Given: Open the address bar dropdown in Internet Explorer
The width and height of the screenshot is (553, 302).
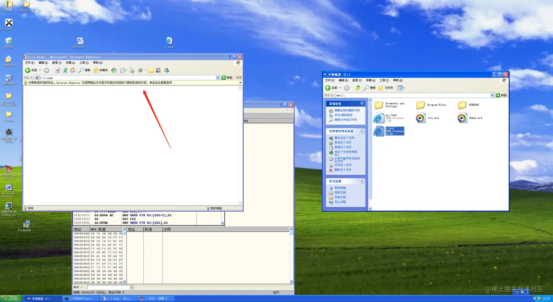Looking at the screenshot, I should click(x=218, y=78).
